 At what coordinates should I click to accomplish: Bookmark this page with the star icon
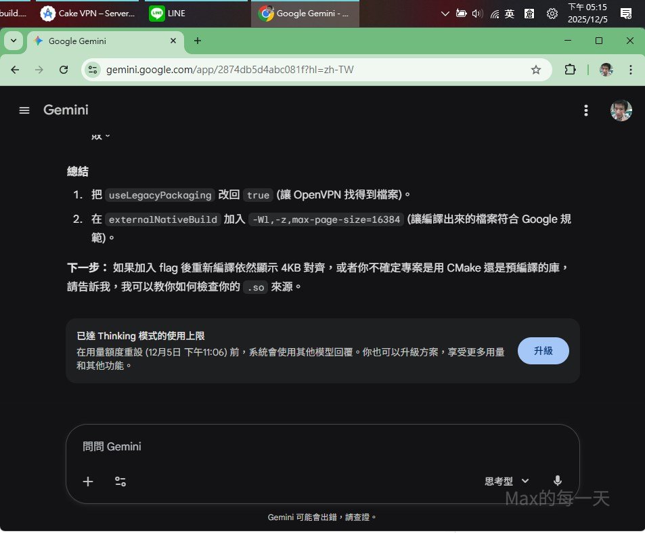536,70
